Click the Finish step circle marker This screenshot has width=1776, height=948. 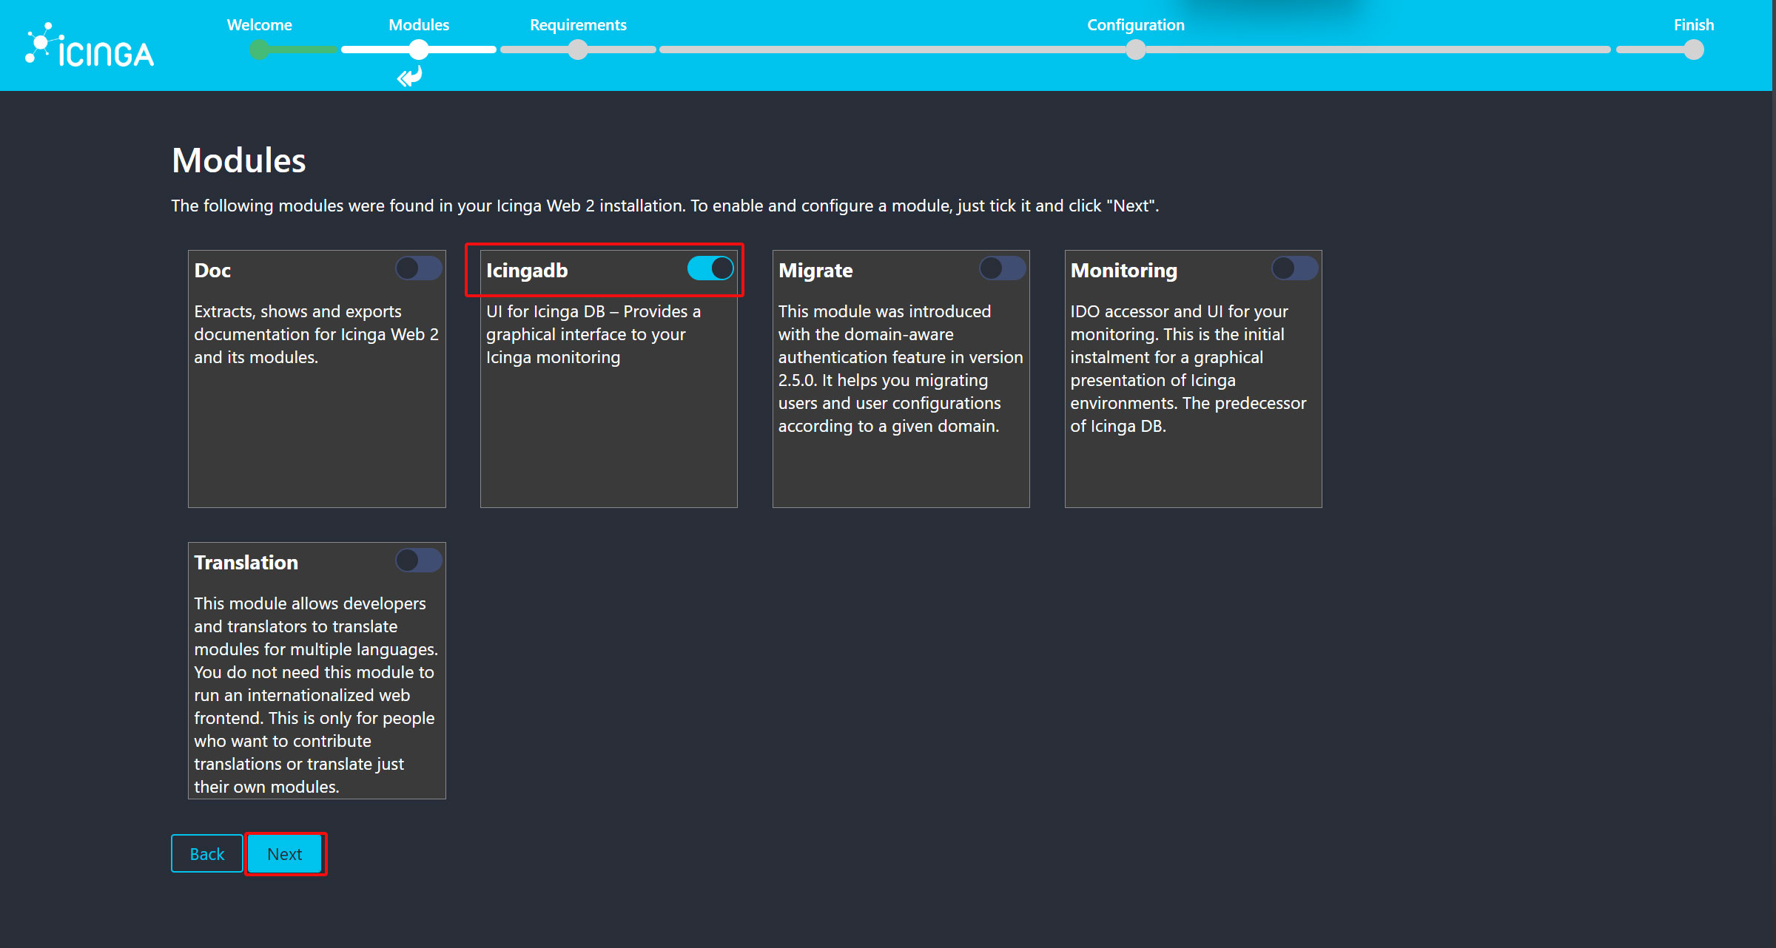[1694, 50]
